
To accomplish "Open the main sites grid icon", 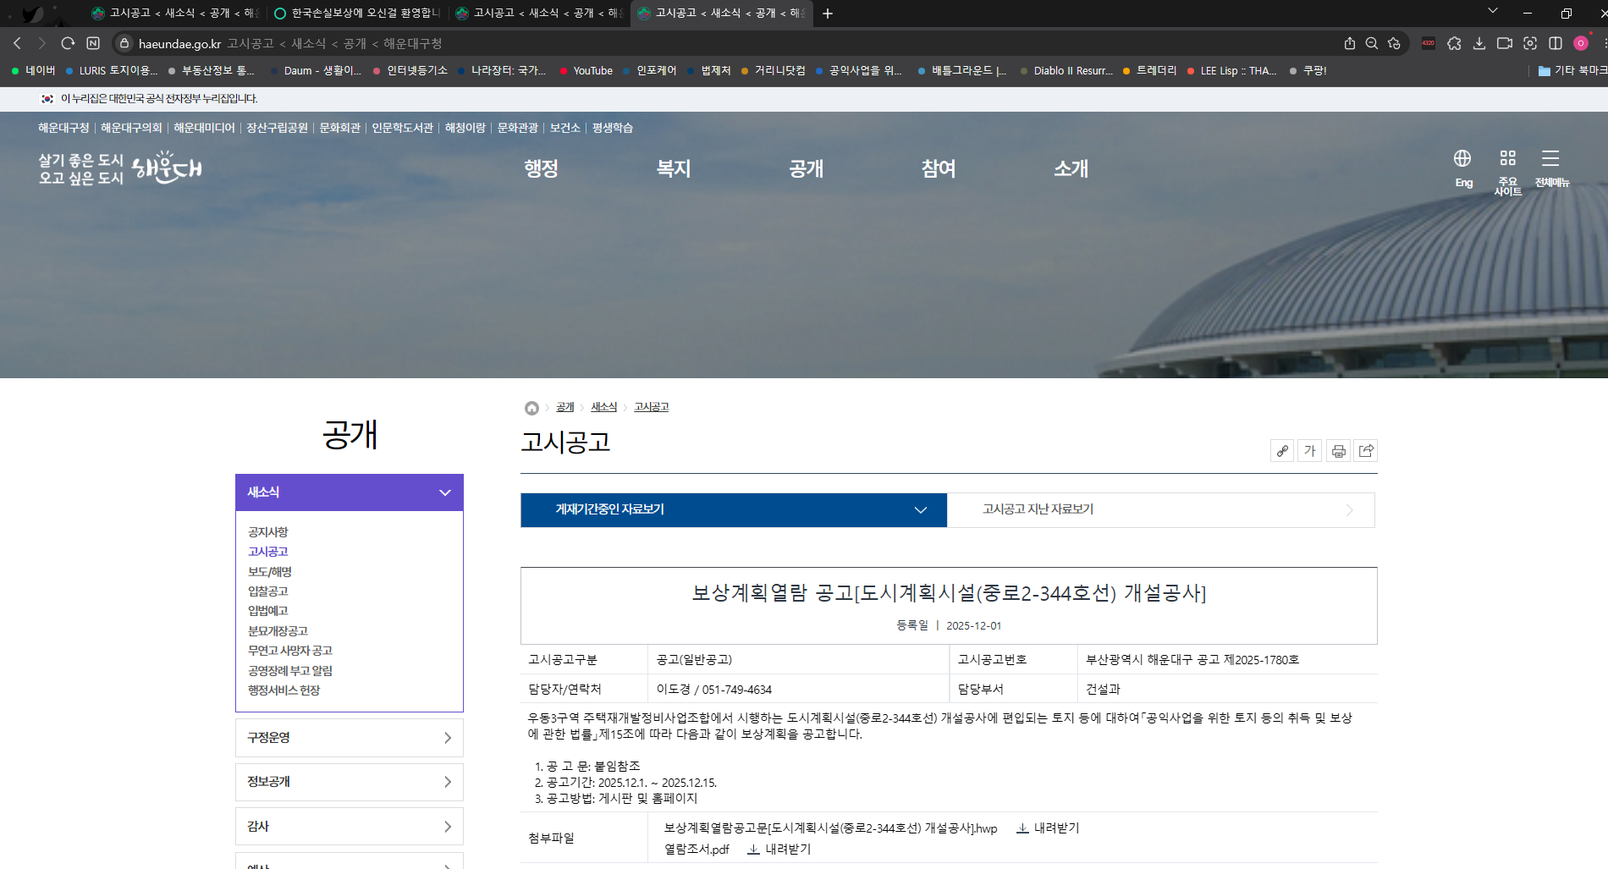I will pos(1507,159).
